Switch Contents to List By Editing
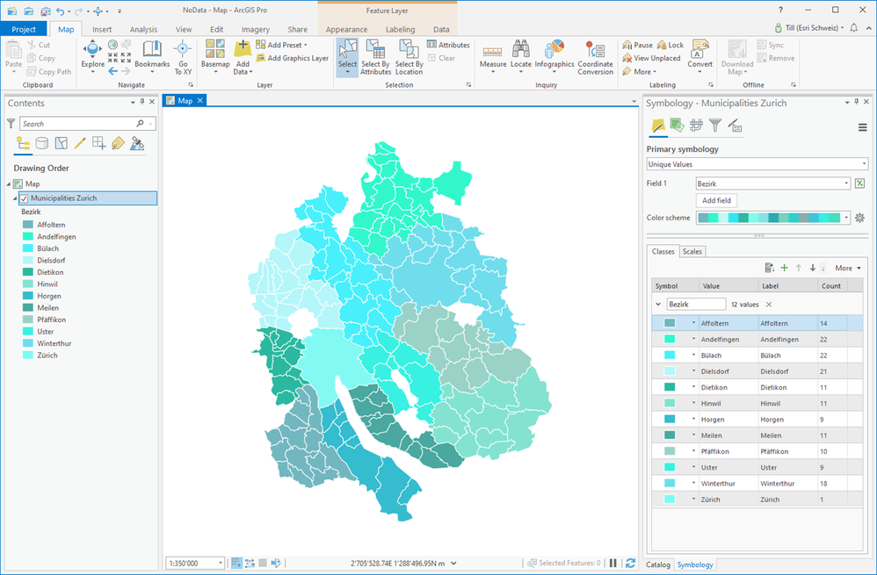This screenshot has height=575, width=877. 80,144
